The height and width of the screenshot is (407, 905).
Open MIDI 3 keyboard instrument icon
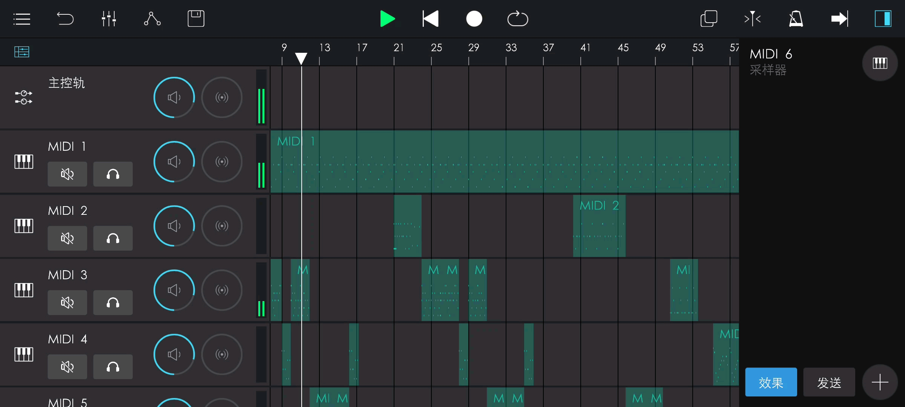click(x=23, y=290)
